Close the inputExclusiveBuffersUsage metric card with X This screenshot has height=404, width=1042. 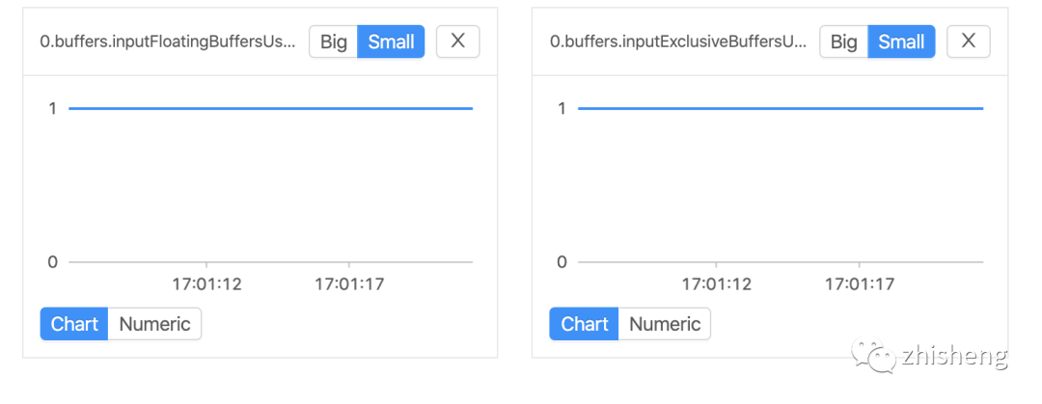(969, 41)
